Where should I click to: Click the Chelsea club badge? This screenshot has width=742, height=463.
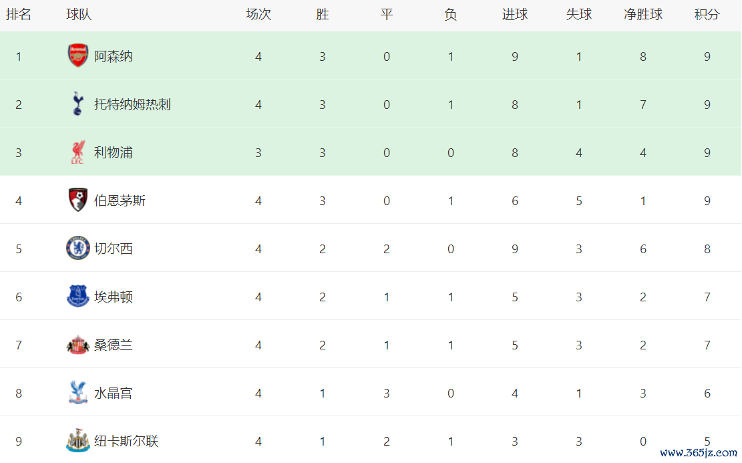(x=78, y=249)
